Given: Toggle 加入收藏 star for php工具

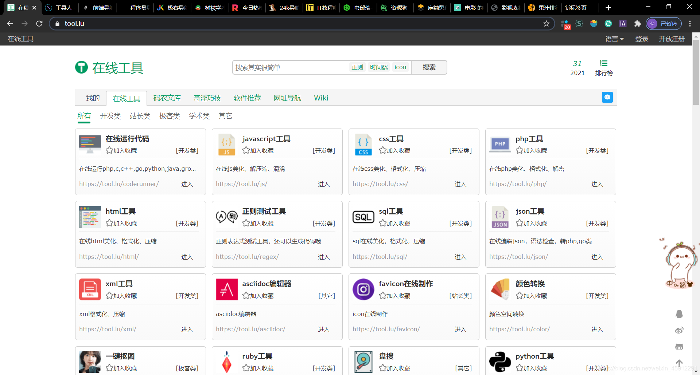Looking at the screenshot, I should pyautogui.click(x=519, y=150).
